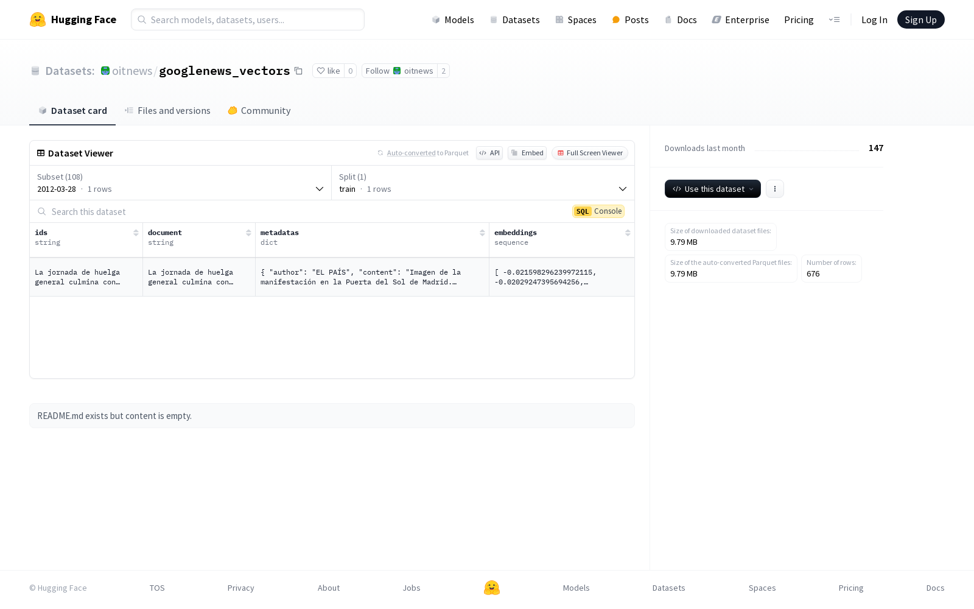
Task: Click the Log In link
Action: [x=874, y=19]
